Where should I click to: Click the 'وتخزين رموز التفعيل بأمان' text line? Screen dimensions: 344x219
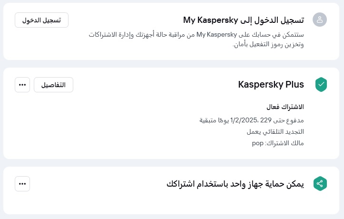click(x=268, y=45)
